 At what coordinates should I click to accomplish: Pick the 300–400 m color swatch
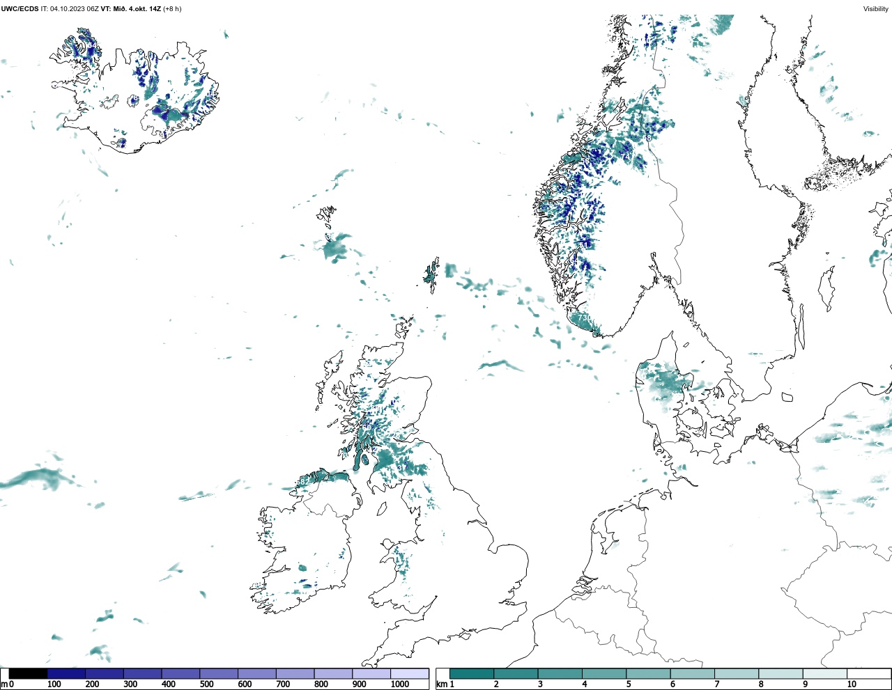143,674
